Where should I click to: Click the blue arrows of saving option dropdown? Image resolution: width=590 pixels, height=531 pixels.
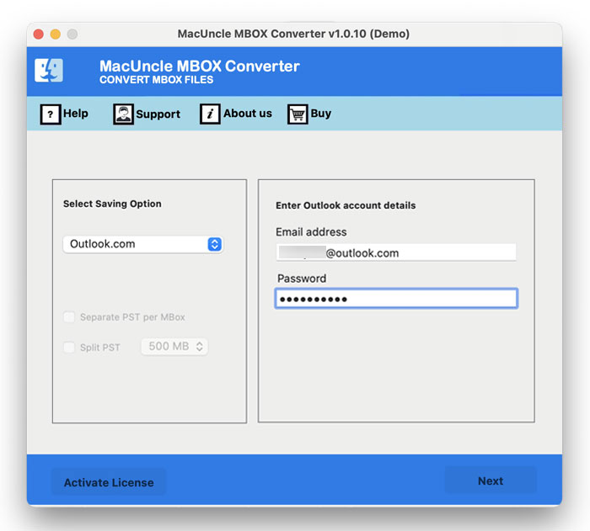point(214,244)
